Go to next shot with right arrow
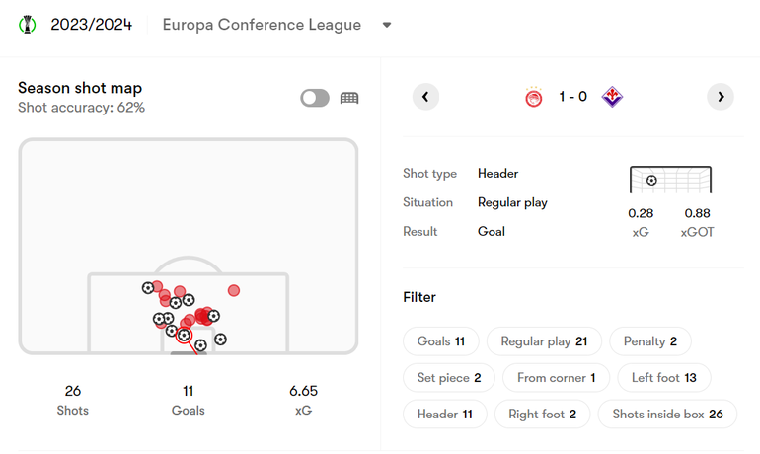760x454 pixels. 721,97
